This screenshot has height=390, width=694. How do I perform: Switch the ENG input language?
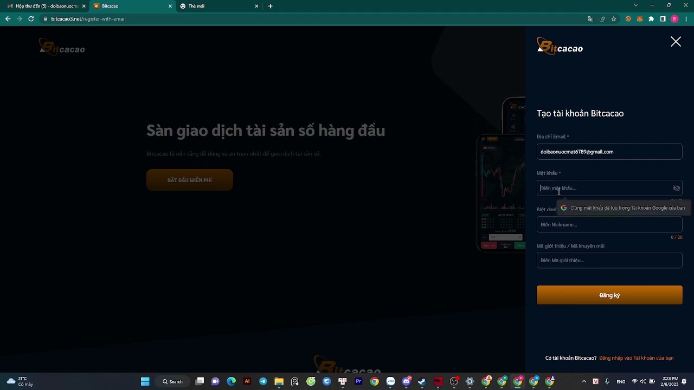point(621,381)
